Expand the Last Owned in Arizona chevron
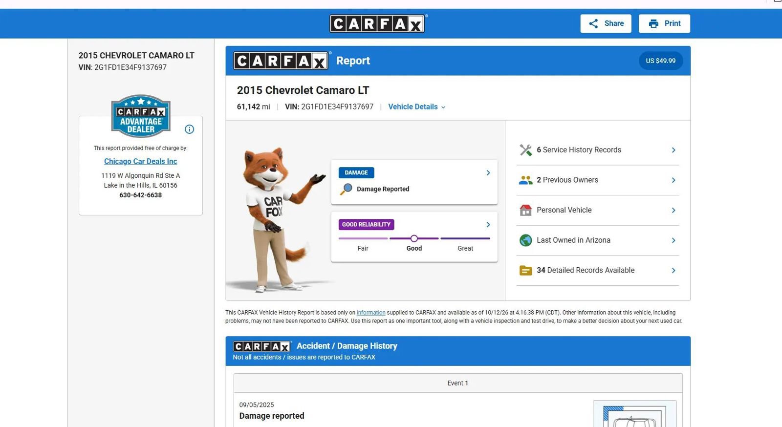Viewport: 782px width, 427px height. [673, 240]
